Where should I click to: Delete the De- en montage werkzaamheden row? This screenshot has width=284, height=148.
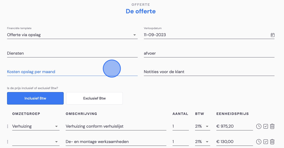[272, 142]
